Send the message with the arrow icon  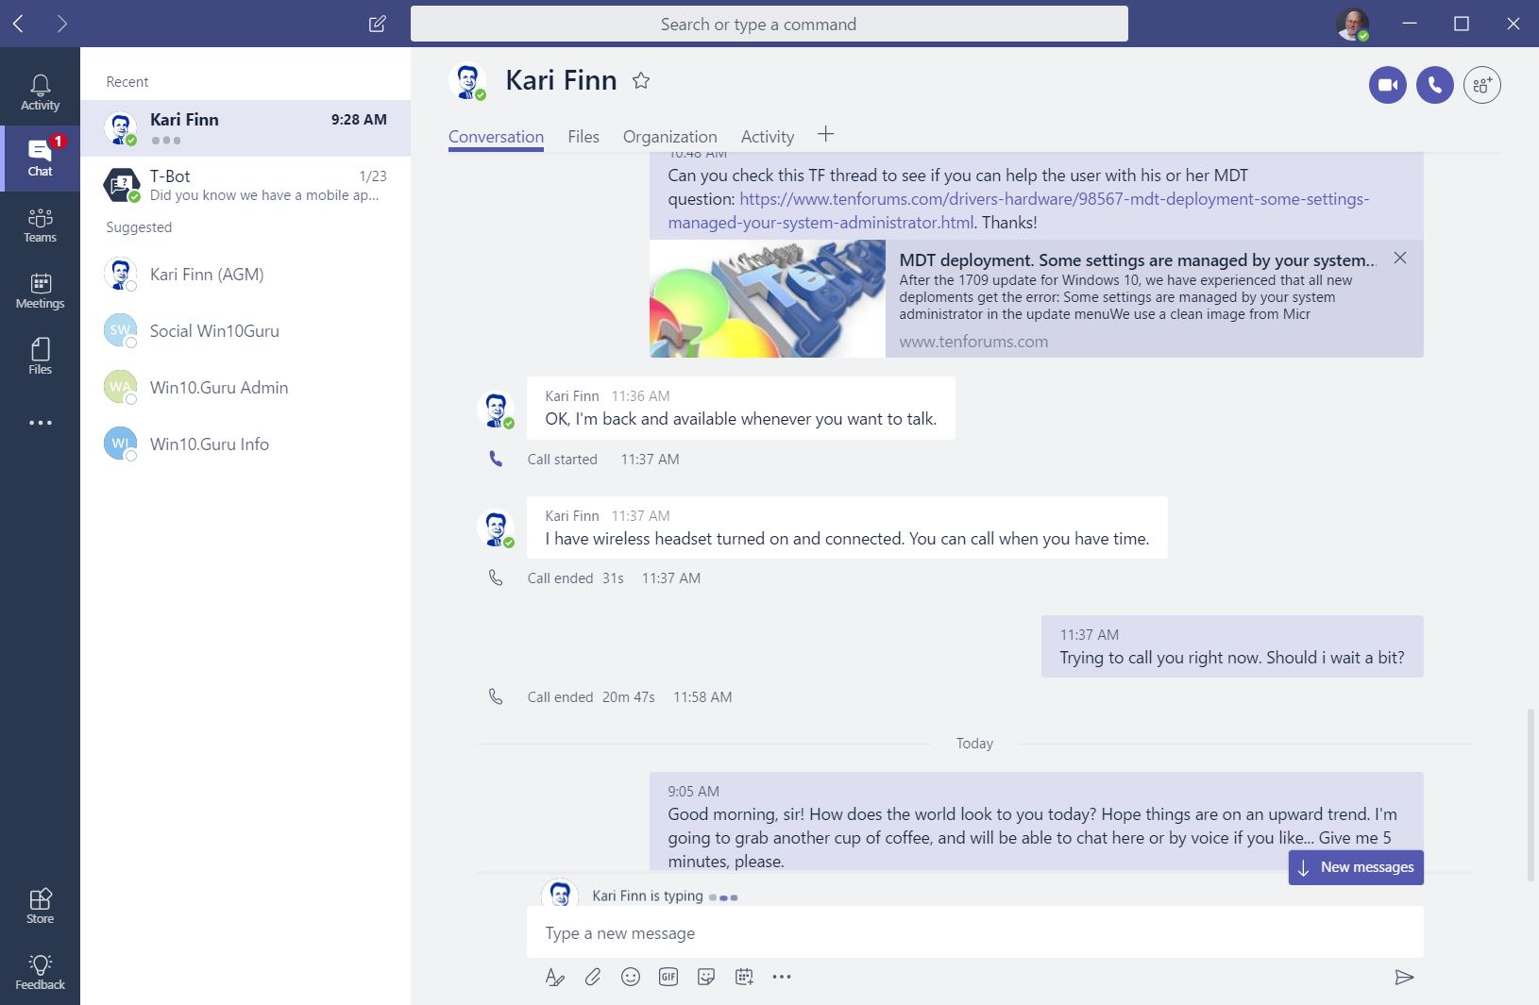tap(1404, 977)
